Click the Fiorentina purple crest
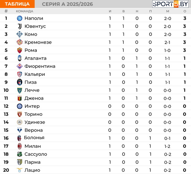Viewport: 191px width, 174px height. tap(20, 66)
